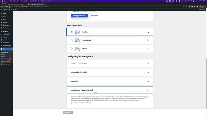Viewport: 207px width, 116px height.
Task: Expand the Modelos suportados section
Action: click(110, 63)
